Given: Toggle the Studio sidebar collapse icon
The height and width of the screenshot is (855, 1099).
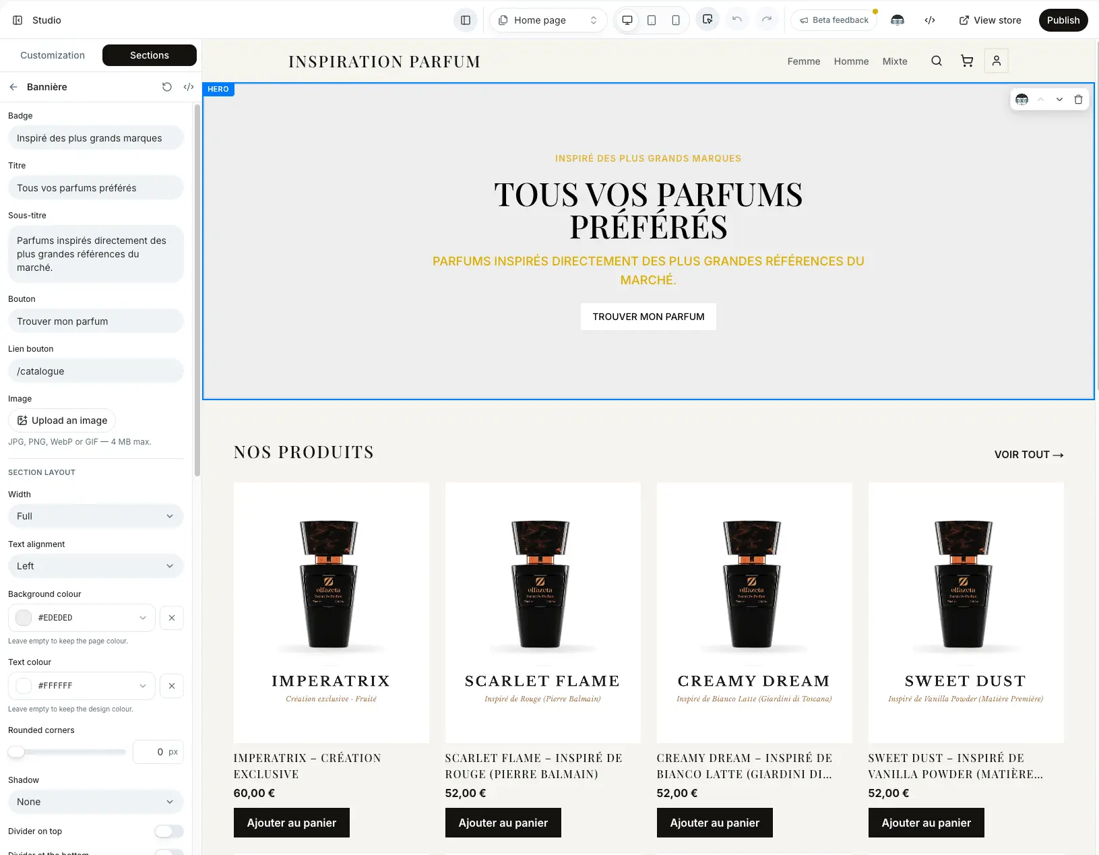Looking at the screenshot, I should coord(18,20).
